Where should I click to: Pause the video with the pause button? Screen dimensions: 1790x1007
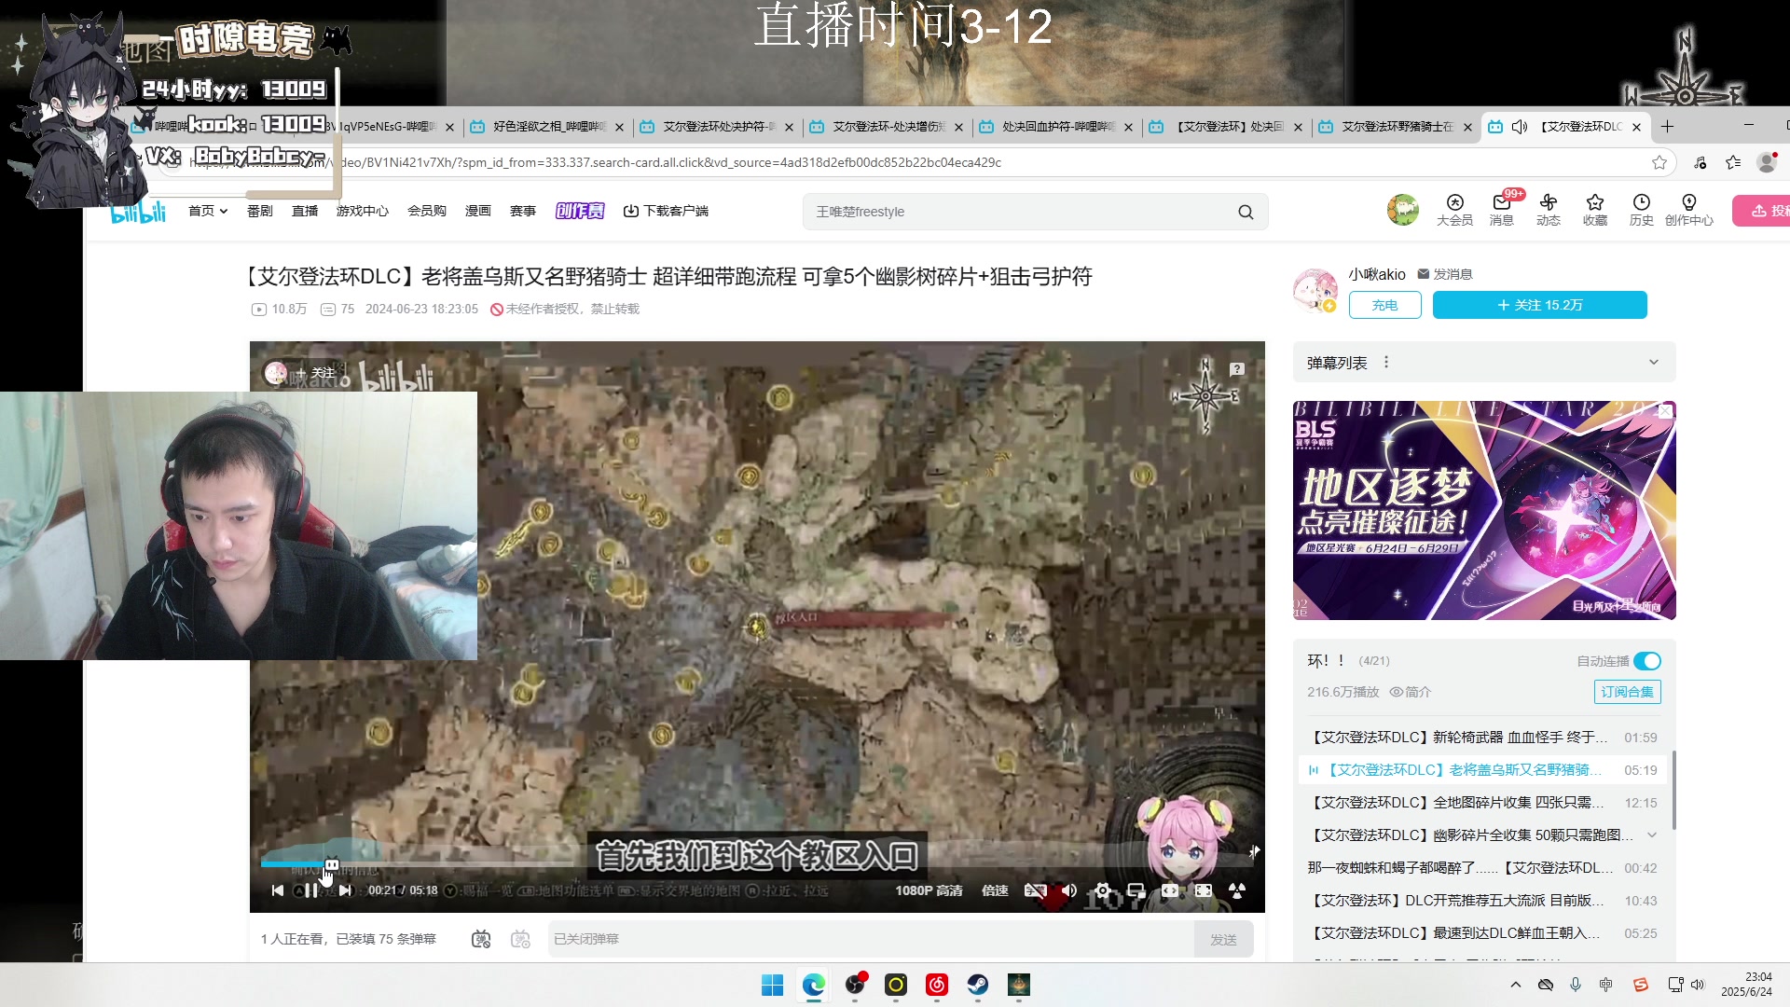coord(311,890)
